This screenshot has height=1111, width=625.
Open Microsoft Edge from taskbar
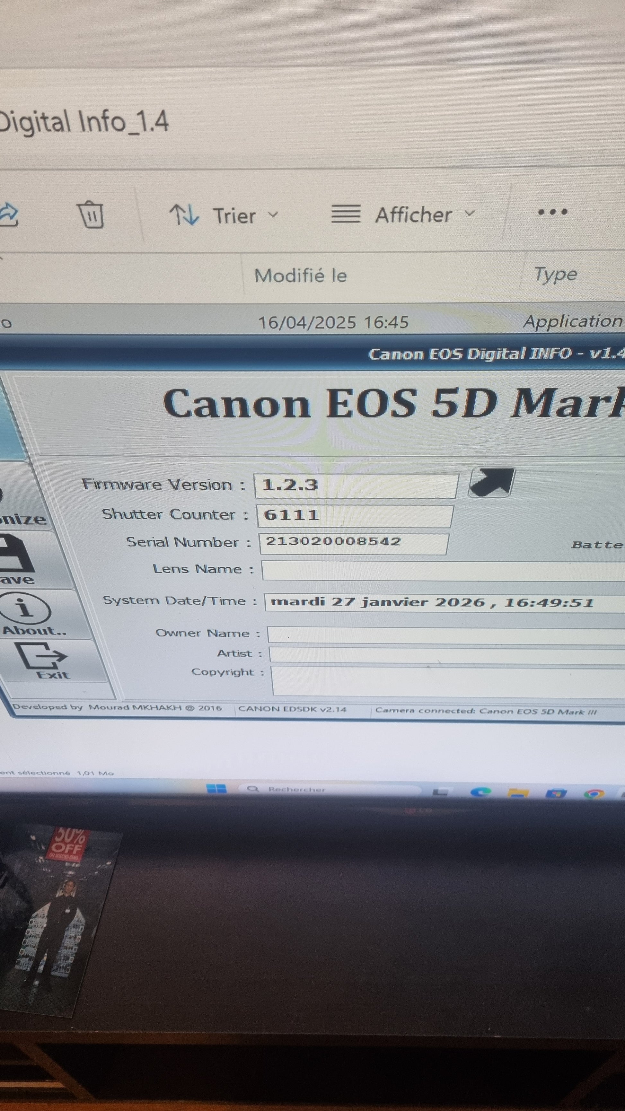pos(480,792)
